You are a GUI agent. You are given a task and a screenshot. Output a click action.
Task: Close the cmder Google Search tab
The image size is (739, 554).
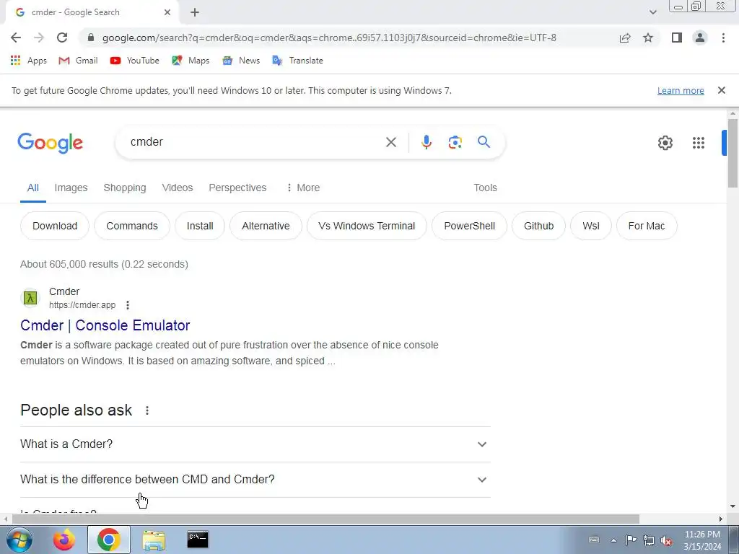[167, 13]
